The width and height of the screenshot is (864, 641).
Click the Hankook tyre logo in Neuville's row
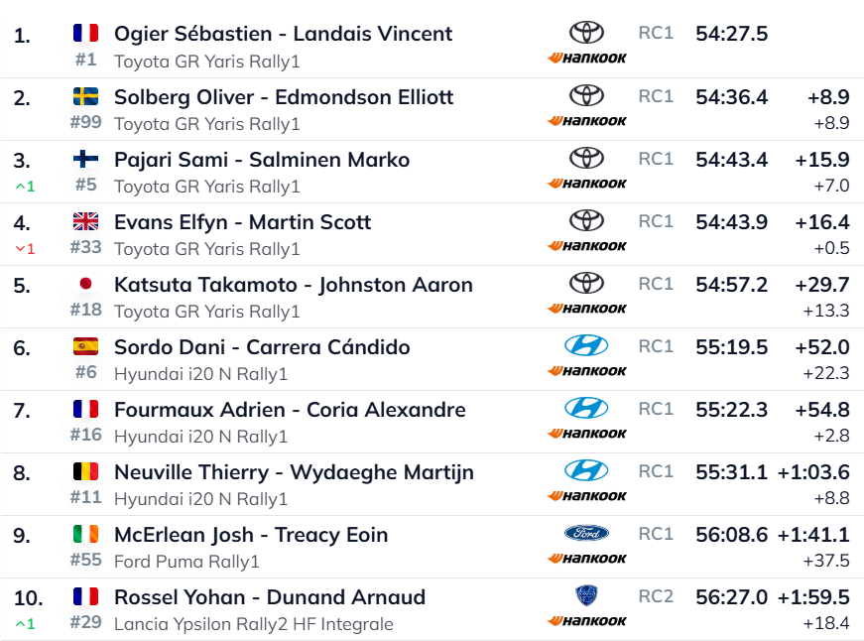click(x=586, y=495)
